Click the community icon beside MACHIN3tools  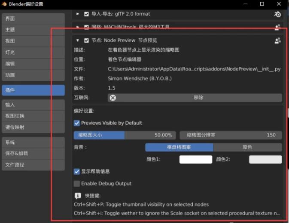[277, 27]
